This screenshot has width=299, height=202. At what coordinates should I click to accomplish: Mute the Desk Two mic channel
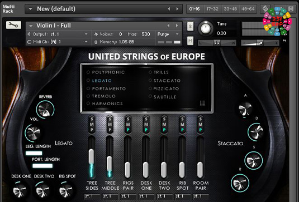[x=164, y=125]
